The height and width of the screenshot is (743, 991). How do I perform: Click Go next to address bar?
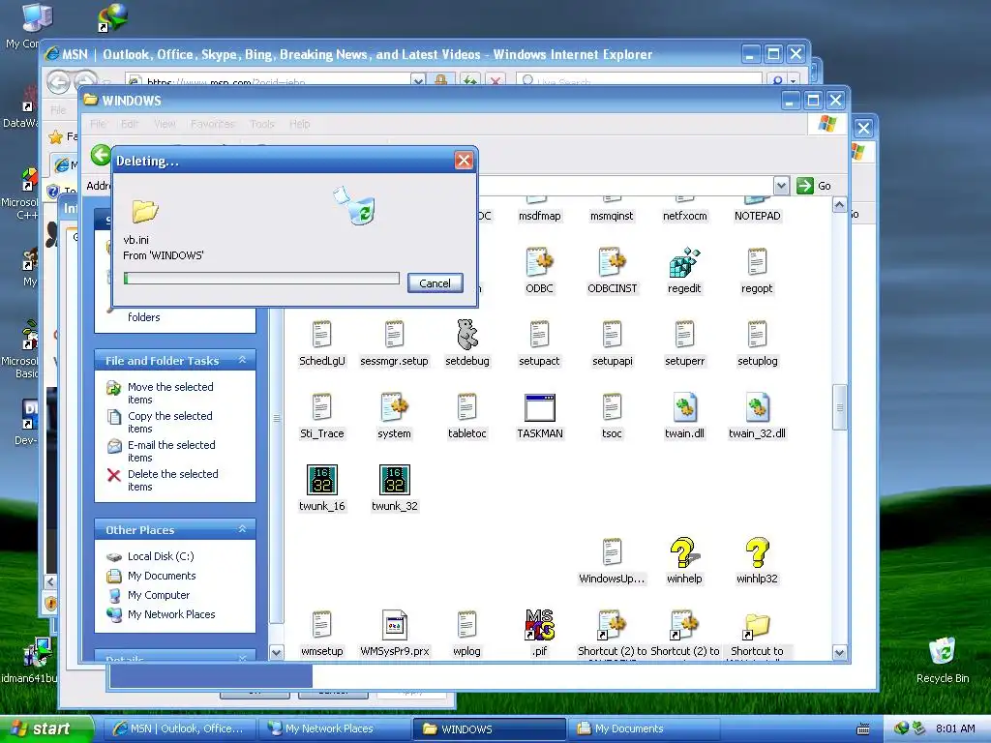pos(814,186)
